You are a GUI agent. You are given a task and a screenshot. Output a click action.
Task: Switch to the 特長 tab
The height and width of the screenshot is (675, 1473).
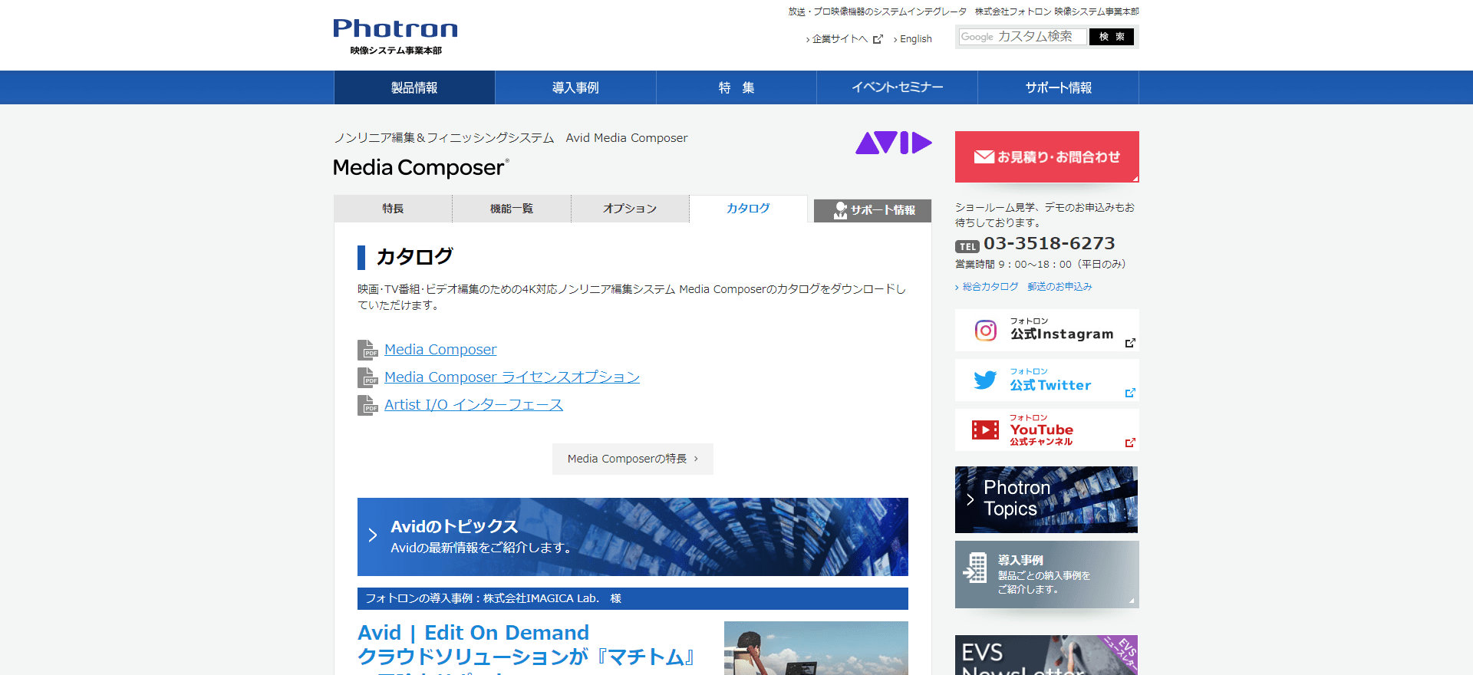click(x=393, y=209)
